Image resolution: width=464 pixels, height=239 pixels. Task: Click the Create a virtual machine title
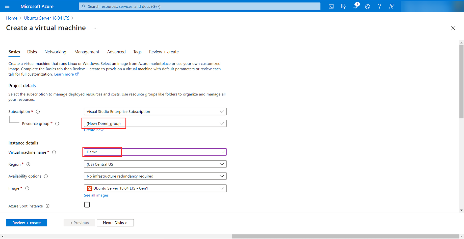coord(46,28)
